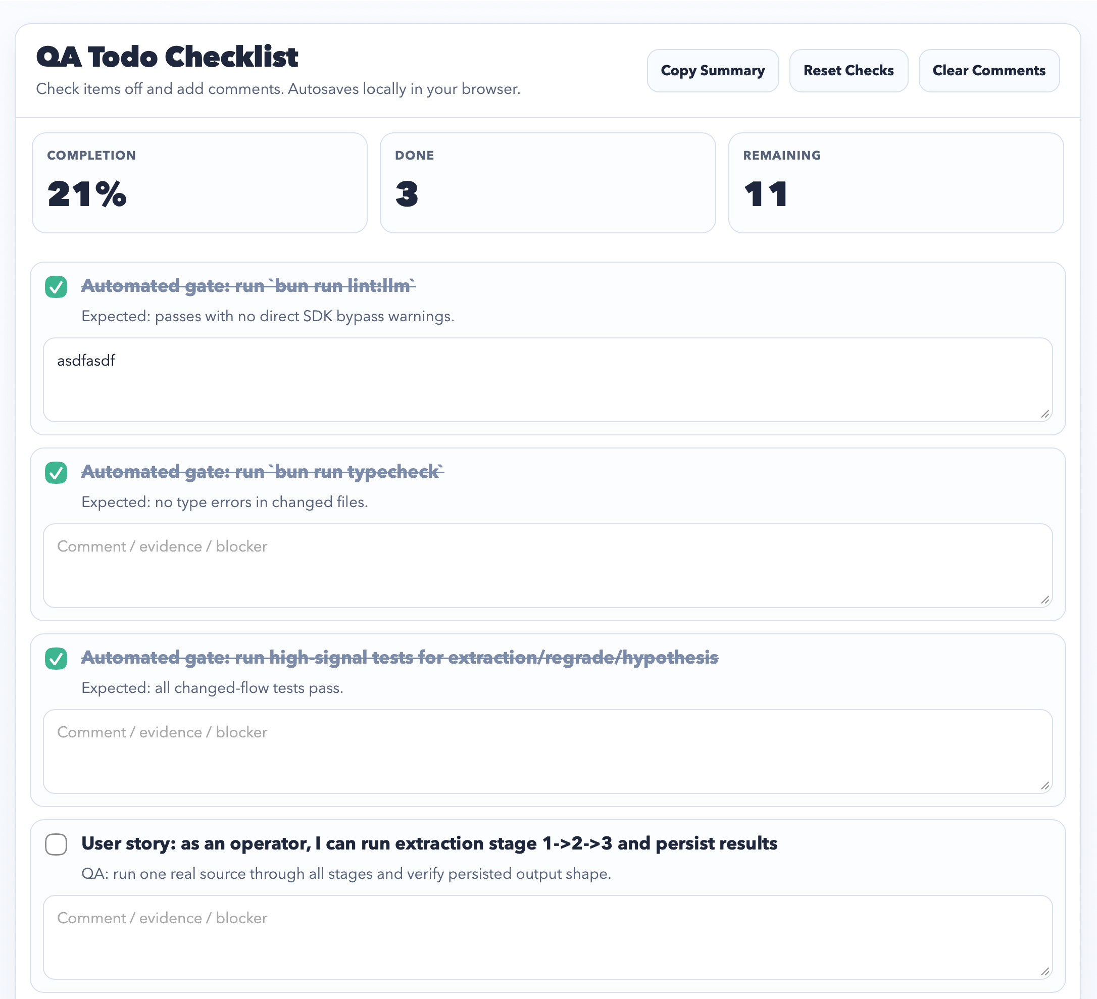Image resolution: width=1097 pixels, height=999 pixels.
Task: Uncheck the lint:llm automated gate checkbox
Action: (56, 287)
